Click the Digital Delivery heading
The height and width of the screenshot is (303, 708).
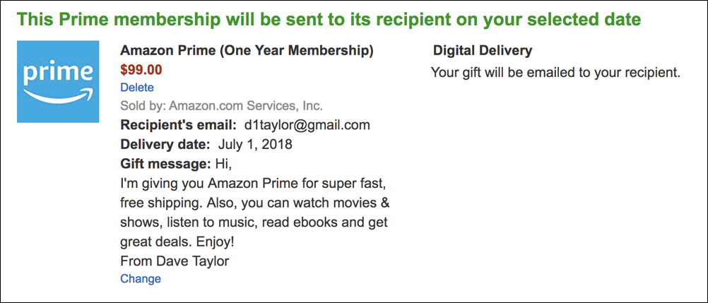click(483, 51)
